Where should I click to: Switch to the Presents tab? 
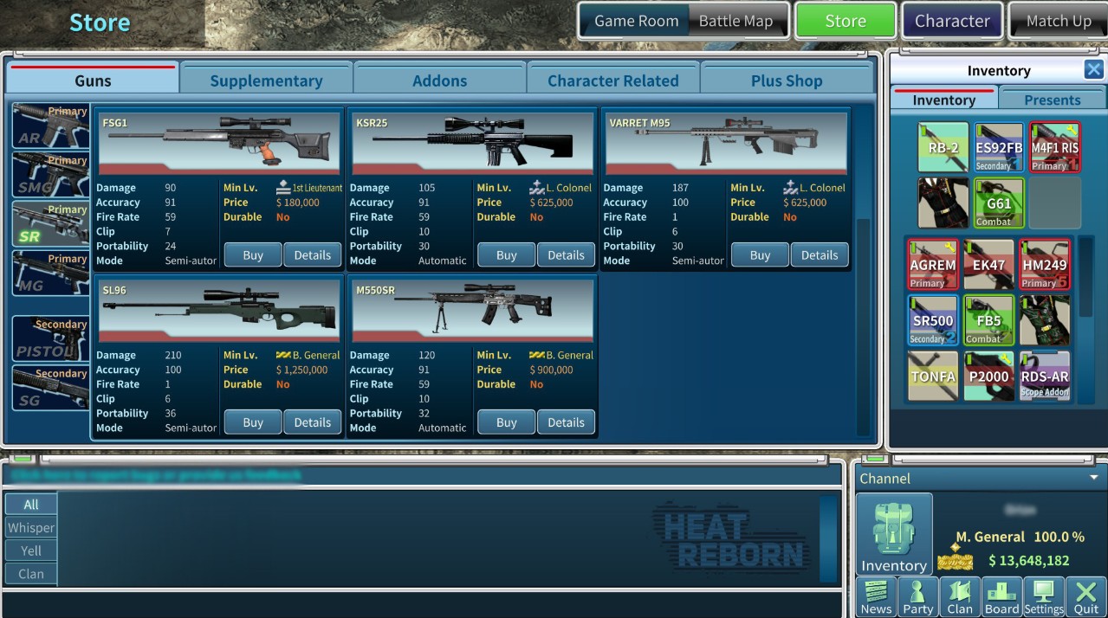pyautogui.click(x=1052, y=100)
